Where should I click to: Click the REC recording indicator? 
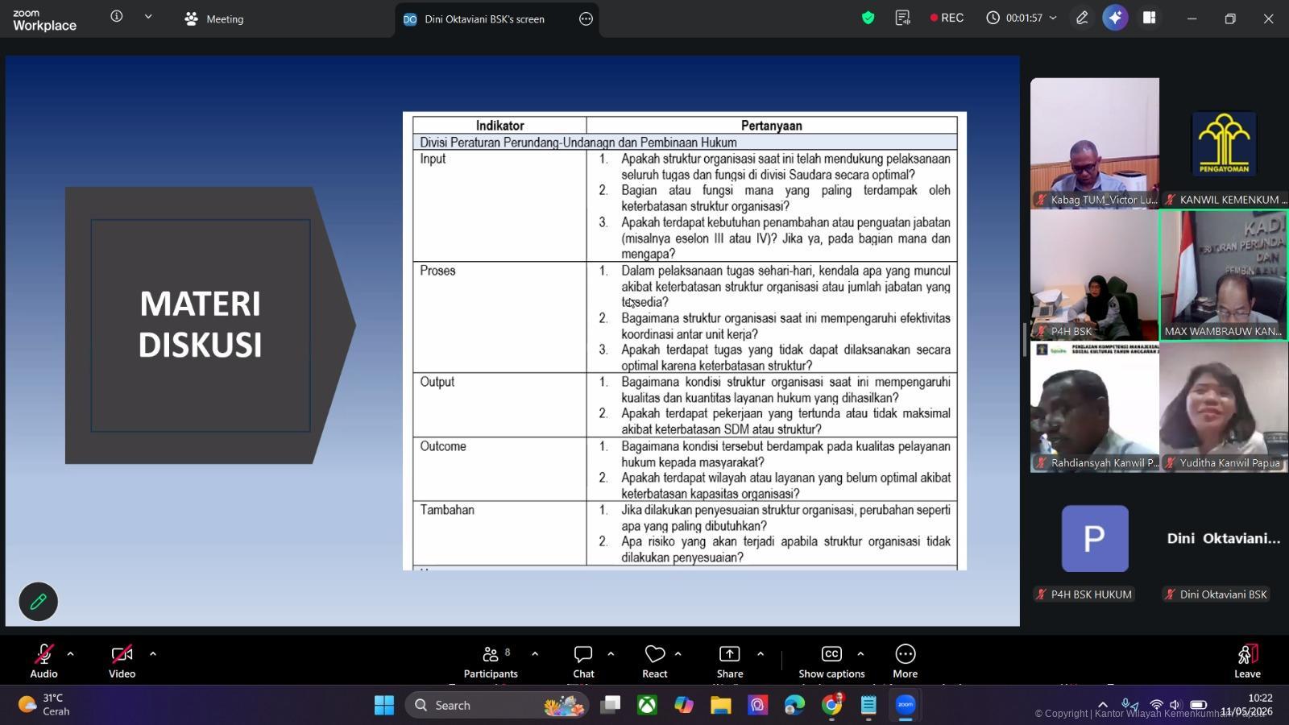947,18
